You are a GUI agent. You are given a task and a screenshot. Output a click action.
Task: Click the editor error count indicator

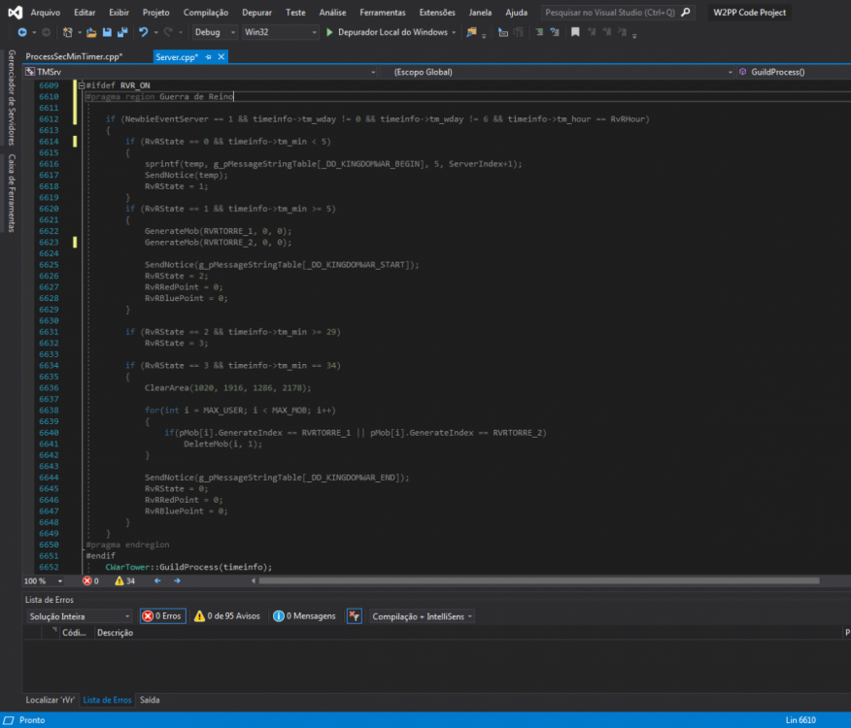(90, 581)
